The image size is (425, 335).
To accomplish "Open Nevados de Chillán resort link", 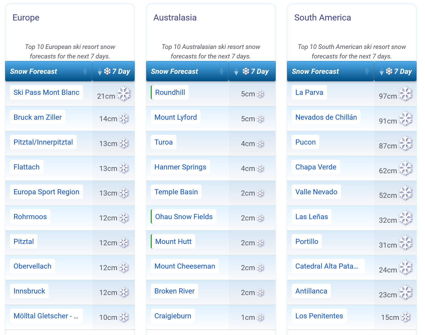I will pos(326,117).
